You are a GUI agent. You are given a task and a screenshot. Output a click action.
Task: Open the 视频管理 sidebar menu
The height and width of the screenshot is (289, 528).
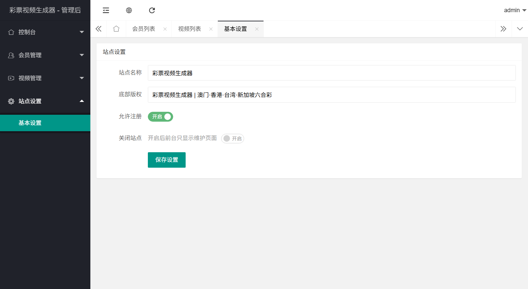(x=45, y=78)
